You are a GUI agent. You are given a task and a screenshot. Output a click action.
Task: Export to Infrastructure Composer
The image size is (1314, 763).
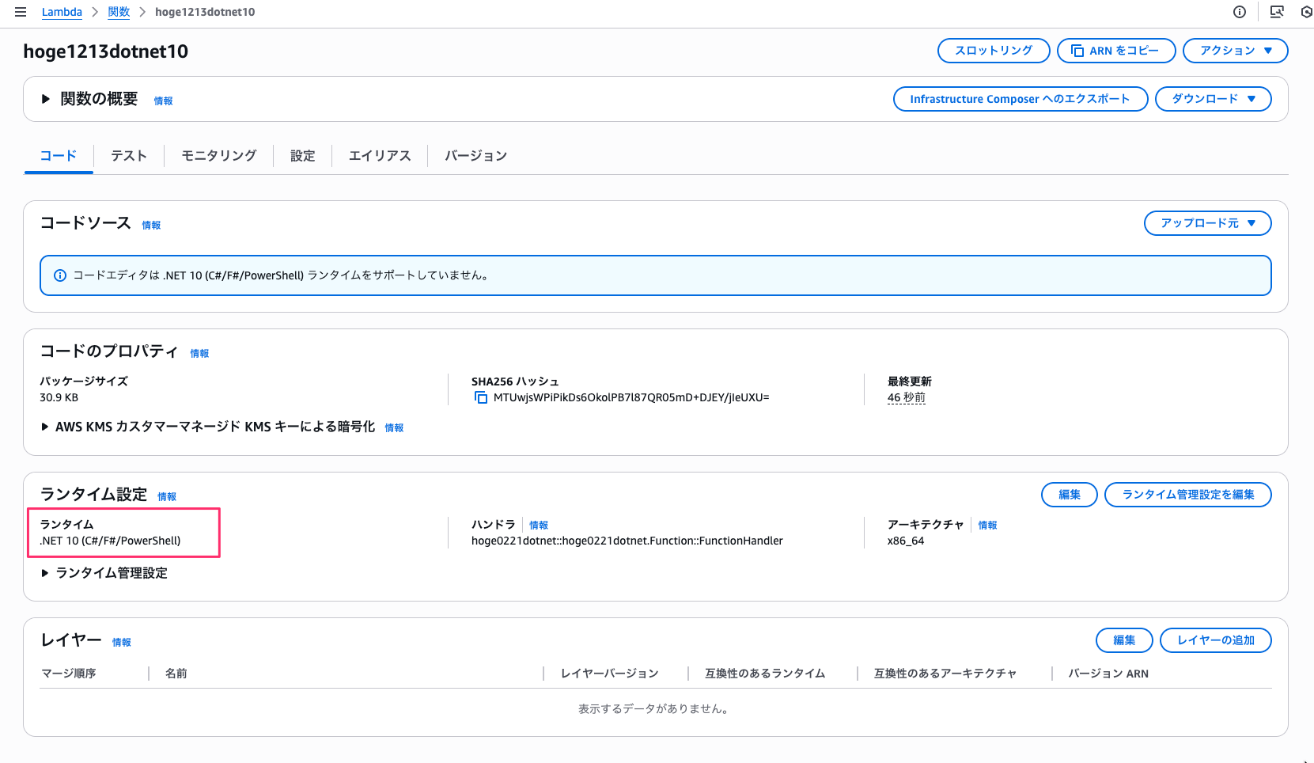1020,98
